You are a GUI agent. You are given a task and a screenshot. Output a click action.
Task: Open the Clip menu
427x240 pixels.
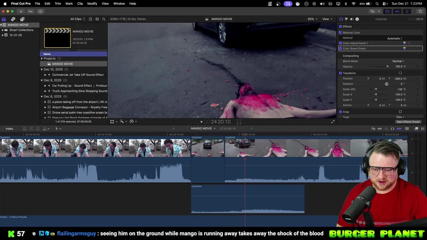pyautogui.click(x=80, y=4)
